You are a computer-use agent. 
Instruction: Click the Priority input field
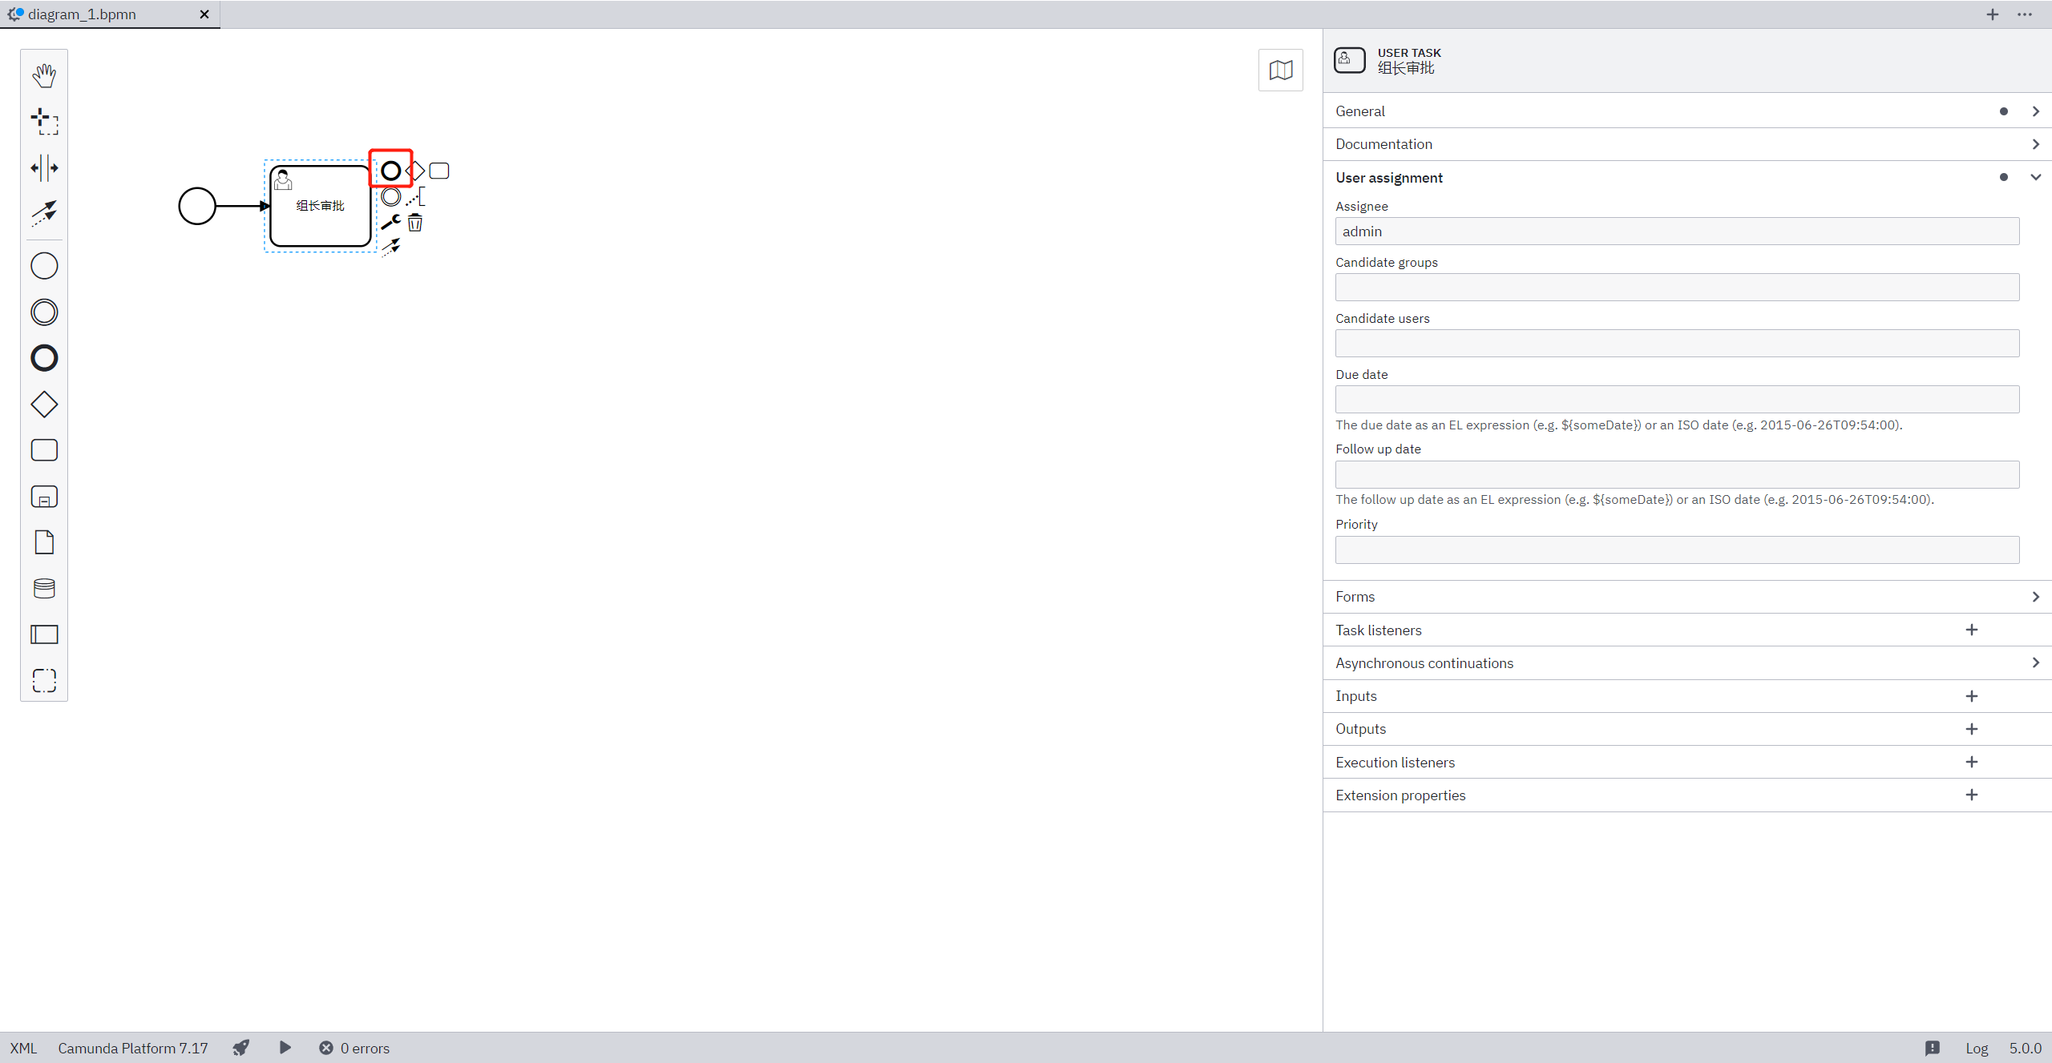coord(1677,550)
